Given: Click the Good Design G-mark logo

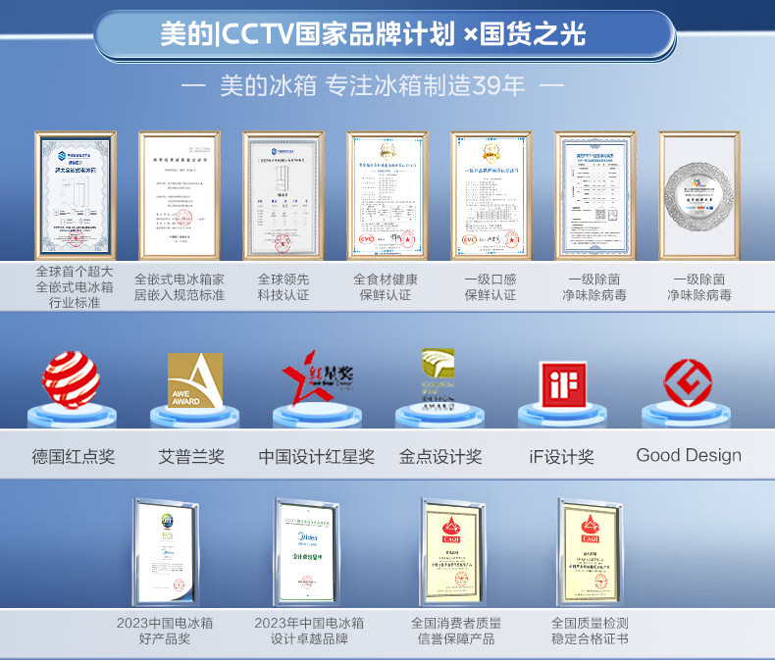Looking at the screenshot, I should pos(688,382).
